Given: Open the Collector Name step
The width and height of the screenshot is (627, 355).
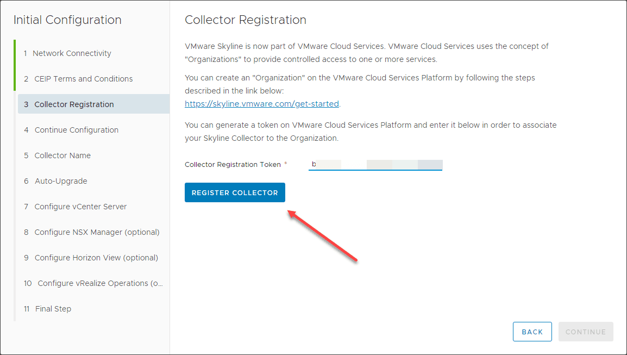Looking at the screenshot, I should coord(62,155).
